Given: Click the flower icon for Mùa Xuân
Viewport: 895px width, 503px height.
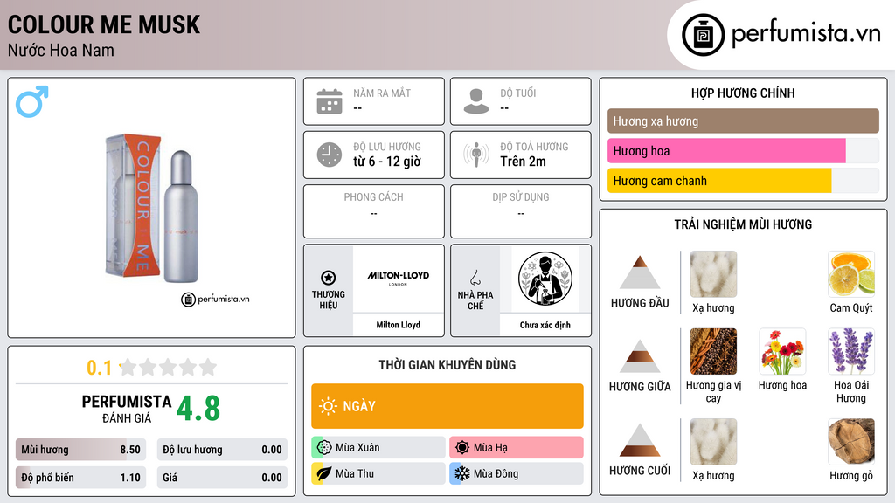Looking at the screenshot, I should [324, 447].
